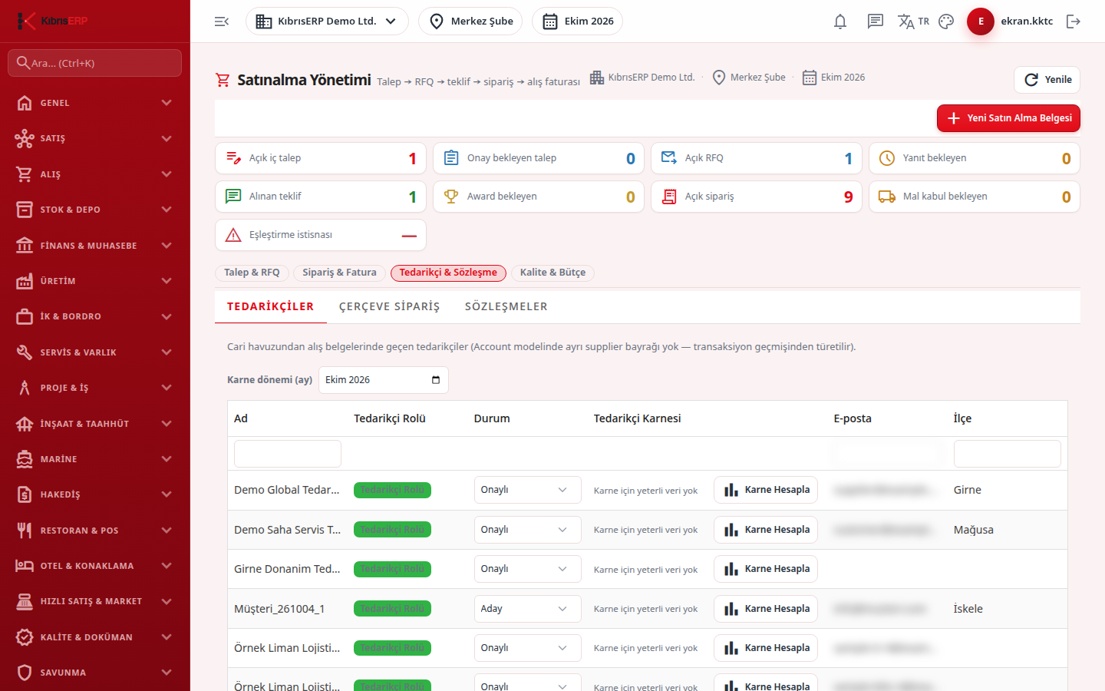Click the Restoran & POS icon
The width and height of the screenshot is (1105, 691).
pyautogui.click(x=25, y=531)
